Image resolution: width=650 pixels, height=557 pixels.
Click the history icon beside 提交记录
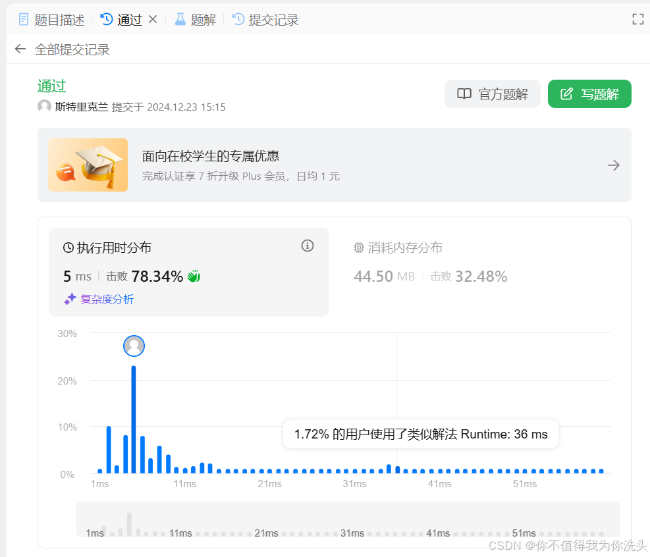point(238,19)
